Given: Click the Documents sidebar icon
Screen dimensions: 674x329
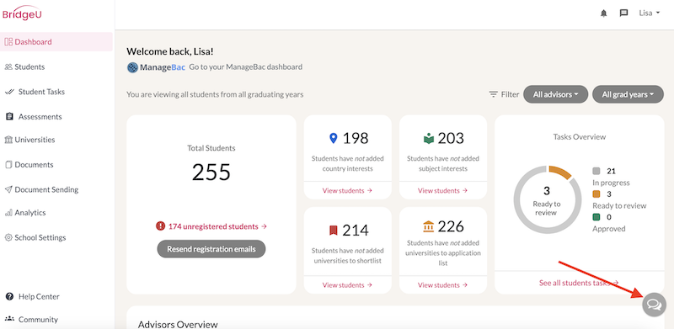Looking at the screenshot, I should point(8,165).
